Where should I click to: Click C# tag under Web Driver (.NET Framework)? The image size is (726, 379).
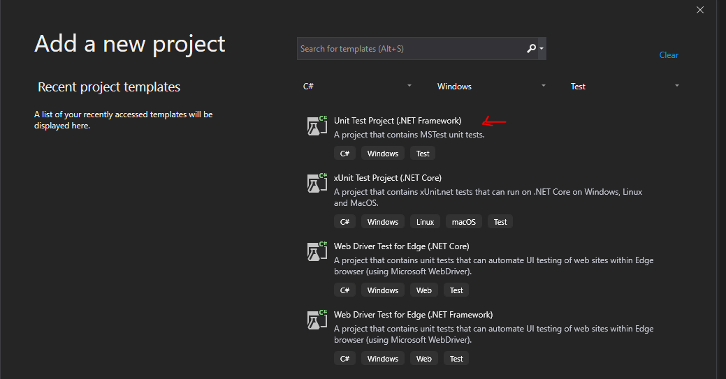344,359
